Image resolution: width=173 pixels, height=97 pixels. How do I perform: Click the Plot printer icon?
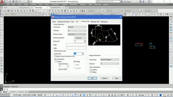coord(12,11)
